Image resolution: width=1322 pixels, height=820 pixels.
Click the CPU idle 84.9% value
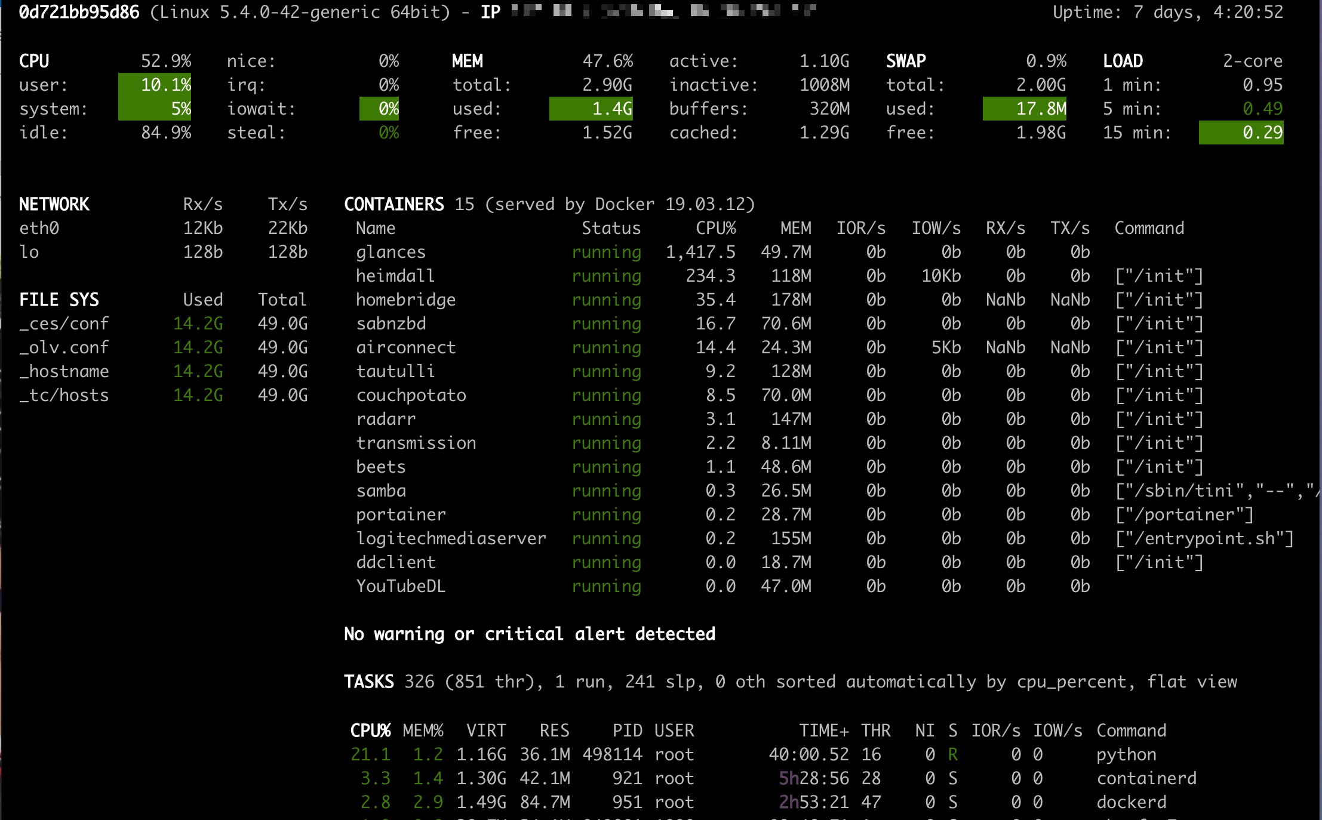[x=166, y=132]
